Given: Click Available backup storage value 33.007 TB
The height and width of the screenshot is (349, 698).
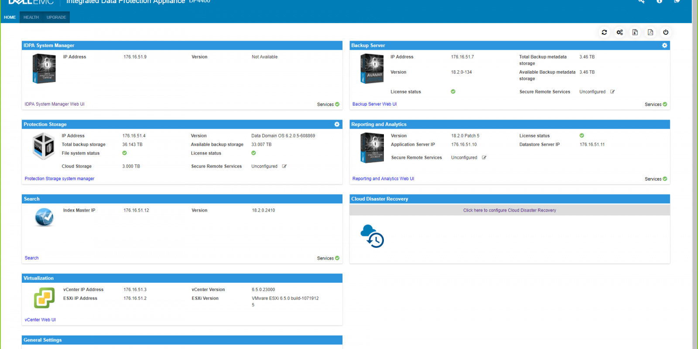Looking at the screenshot, I should point(261,145).
